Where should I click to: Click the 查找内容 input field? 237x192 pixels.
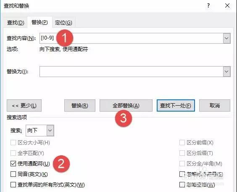click(x=131, y=38)
